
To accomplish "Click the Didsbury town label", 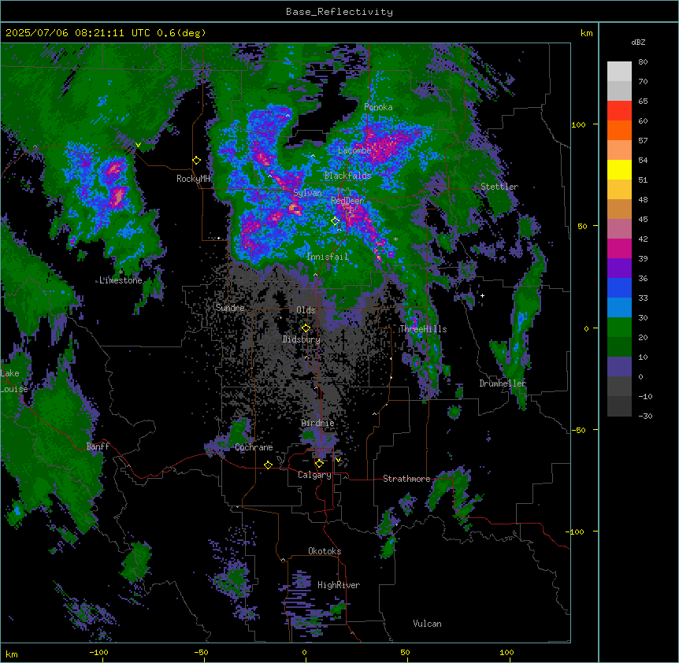I will 302,339.
